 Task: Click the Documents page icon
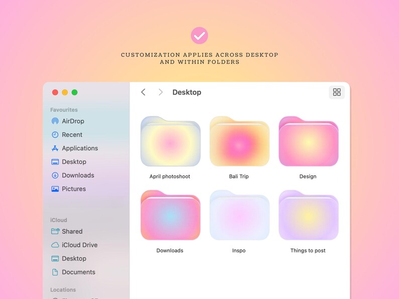[55, 272]
